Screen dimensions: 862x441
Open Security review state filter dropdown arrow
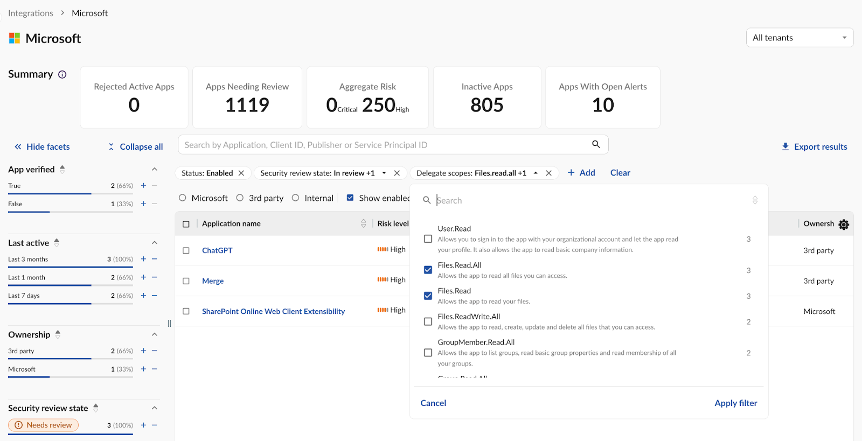pos(384,173)
